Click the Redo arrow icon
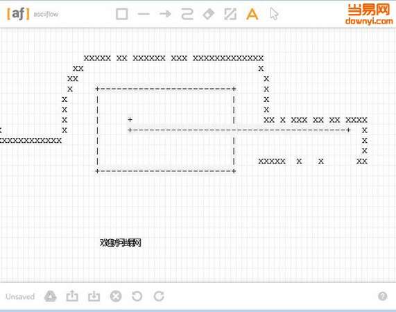 pos(159,296)
